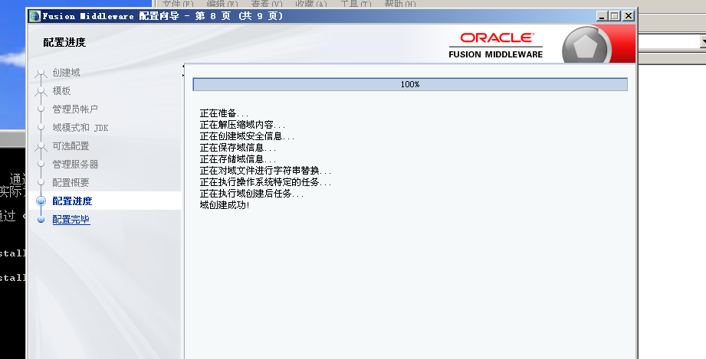This screenshot has height=359, width=706.
Task: Minimize the Fusion Middleware wizard window
Action: coord(603,16)
